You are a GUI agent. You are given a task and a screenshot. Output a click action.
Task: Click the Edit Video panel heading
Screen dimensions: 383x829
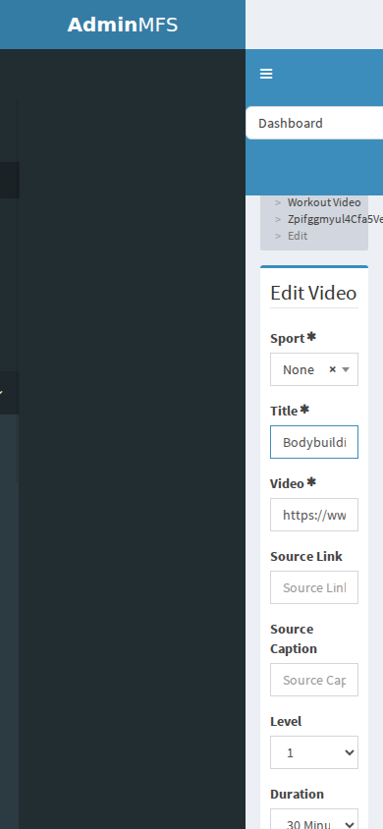pos(313,293)
